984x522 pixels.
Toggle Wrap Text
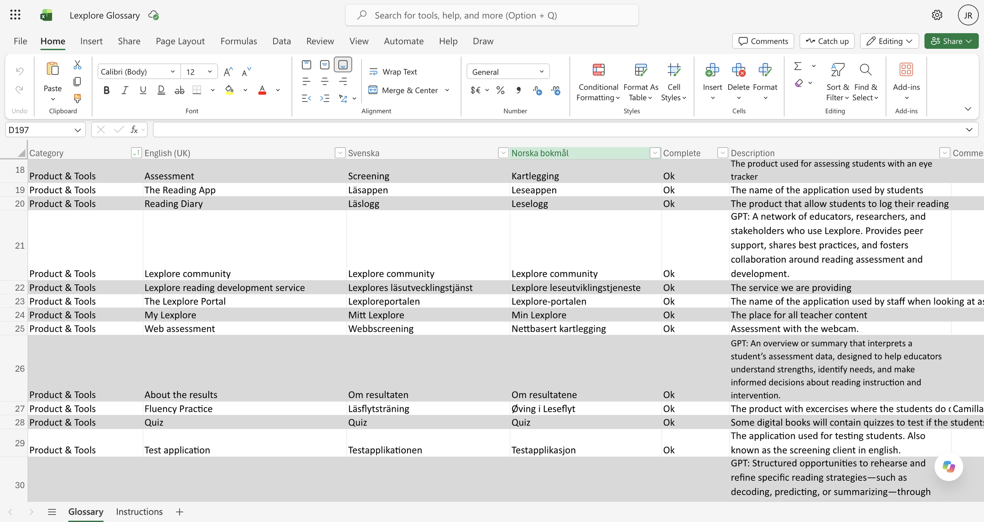click(x=393, y=72)
